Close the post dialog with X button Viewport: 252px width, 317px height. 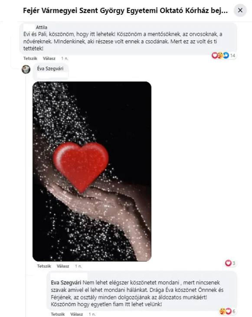click(x=240, y=10)
